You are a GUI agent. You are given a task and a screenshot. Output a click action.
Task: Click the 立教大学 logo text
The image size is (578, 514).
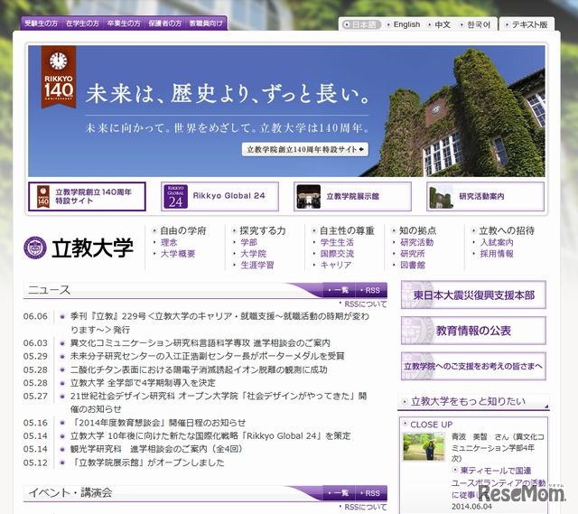(92, 248)
